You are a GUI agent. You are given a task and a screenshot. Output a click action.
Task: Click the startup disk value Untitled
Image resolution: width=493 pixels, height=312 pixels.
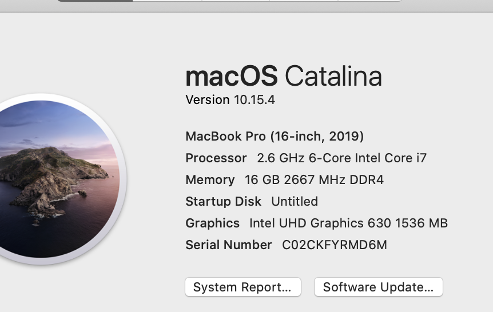[x=295, y=201]
